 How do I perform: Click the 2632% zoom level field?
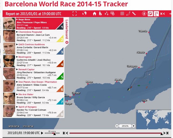click(x=125, y=126)
